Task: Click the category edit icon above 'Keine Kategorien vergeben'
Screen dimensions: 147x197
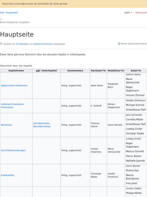Action: pos(1,19)
